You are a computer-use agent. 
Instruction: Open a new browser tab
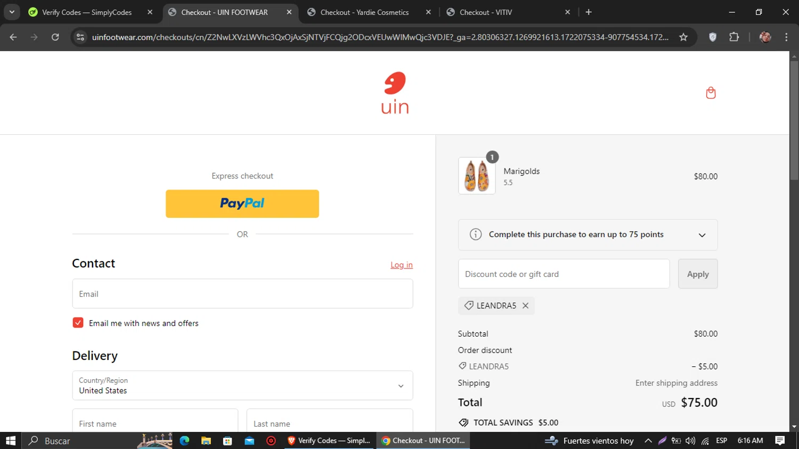pyautogui.click(x=589, y=12)
